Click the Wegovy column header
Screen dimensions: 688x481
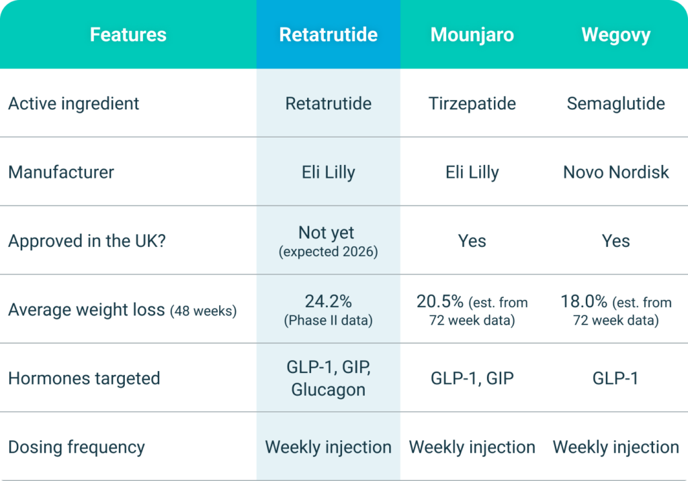(615, 35)
